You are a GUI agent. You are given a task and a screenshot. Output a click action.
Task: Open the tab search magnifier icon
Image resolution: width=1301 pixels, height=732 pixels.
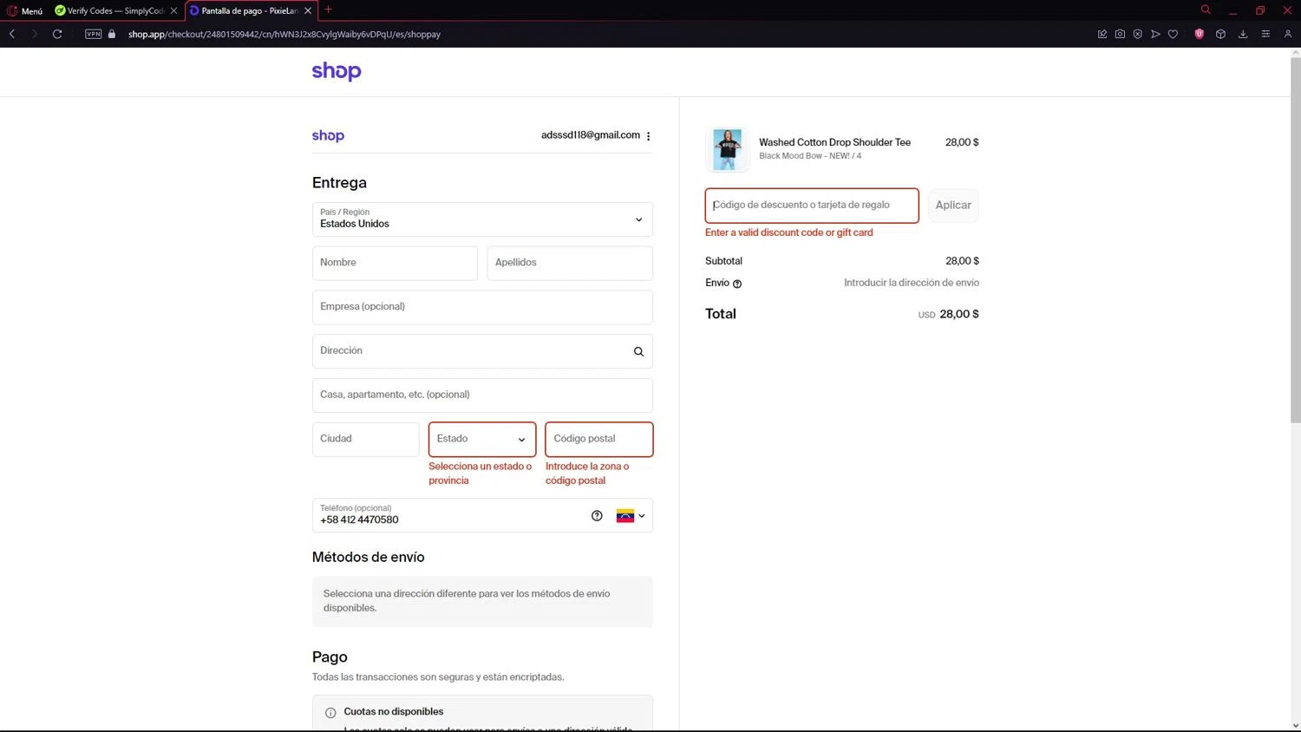pyautogui.click(x=1206, y=10)
